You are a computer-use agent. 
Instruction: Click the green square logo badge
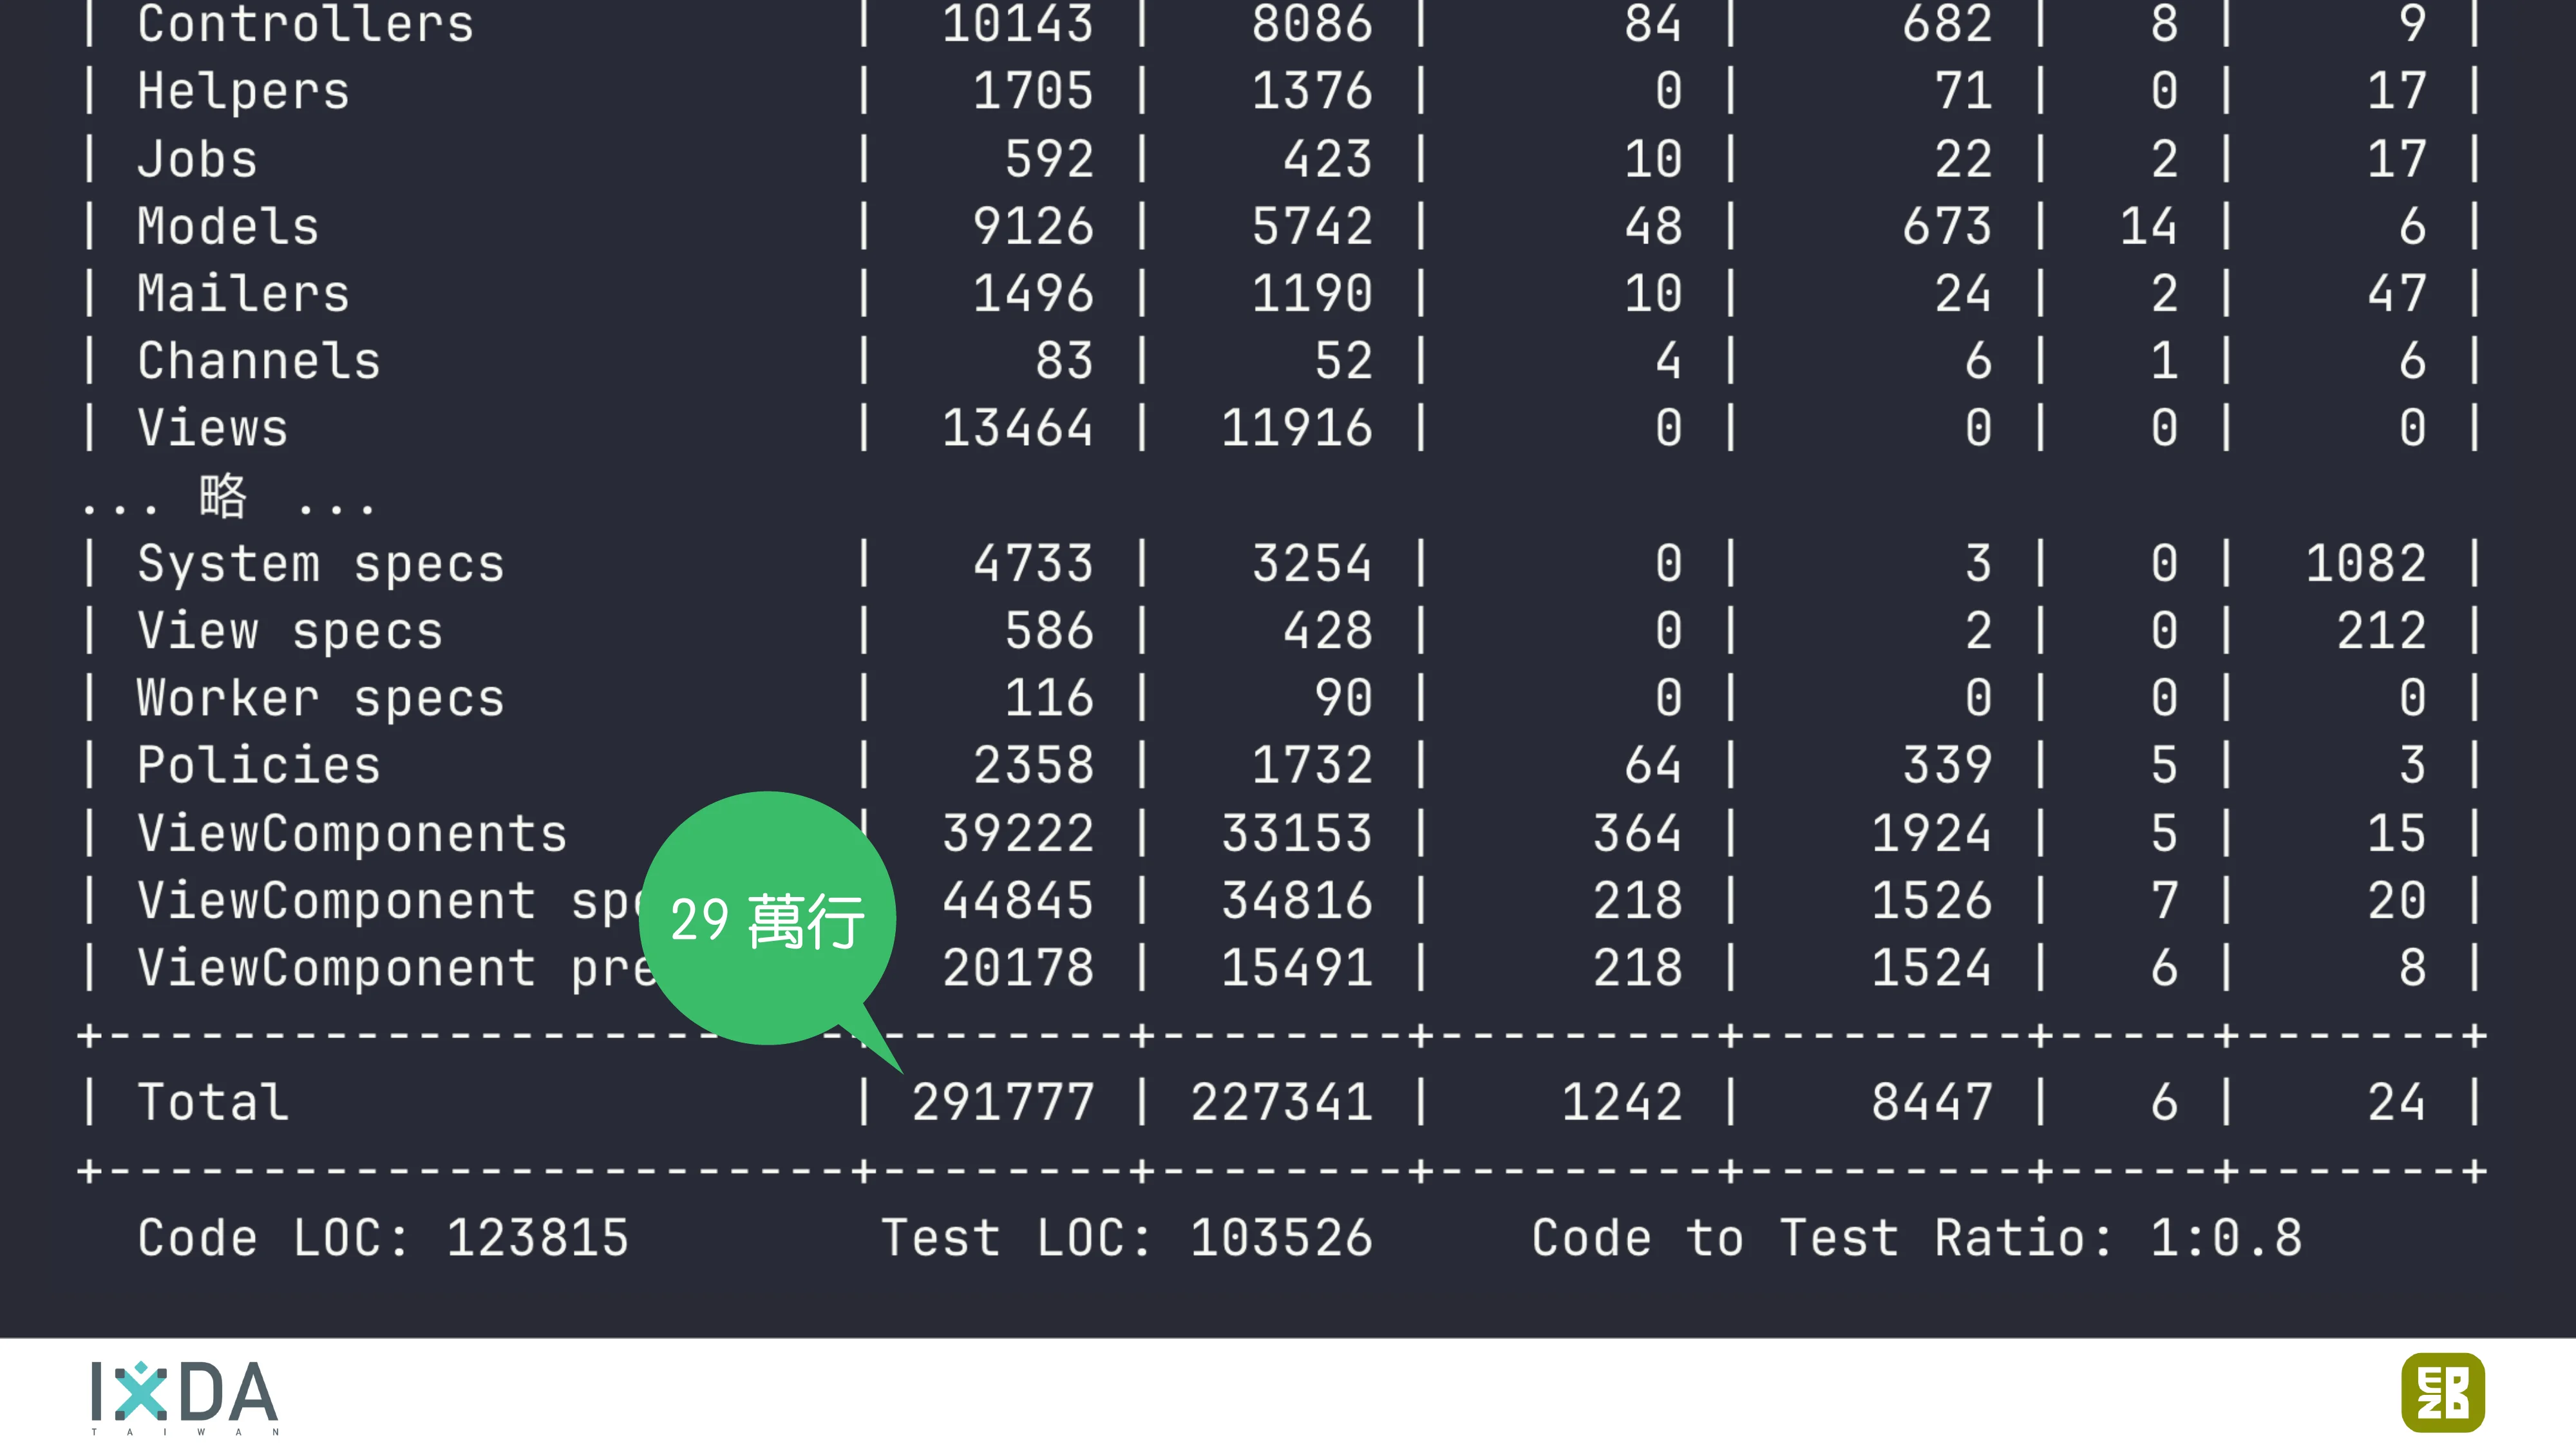tap(2442, 1392)
